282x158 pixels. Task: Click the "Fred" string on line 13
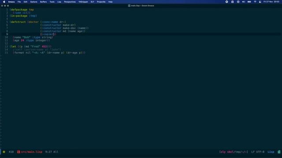tap(35, 47)
